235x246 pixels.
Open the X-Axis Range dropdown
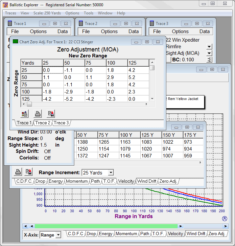(58, 235)
